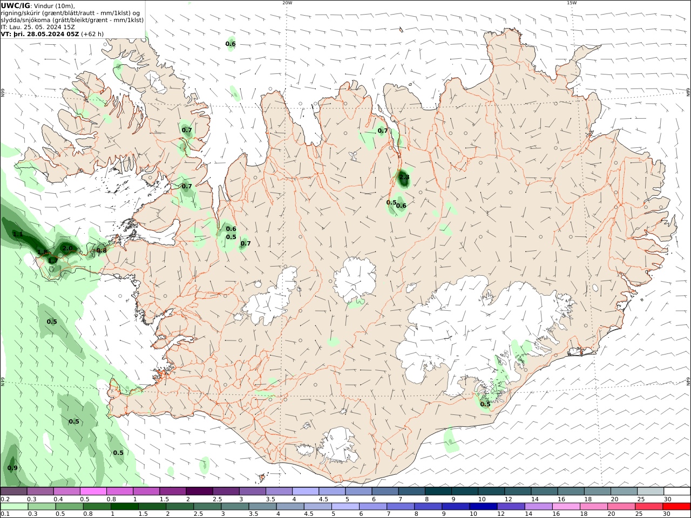691x518 pixels.
Task: Select bright red rain swatch at 30
Action: [x=676, y=507]
